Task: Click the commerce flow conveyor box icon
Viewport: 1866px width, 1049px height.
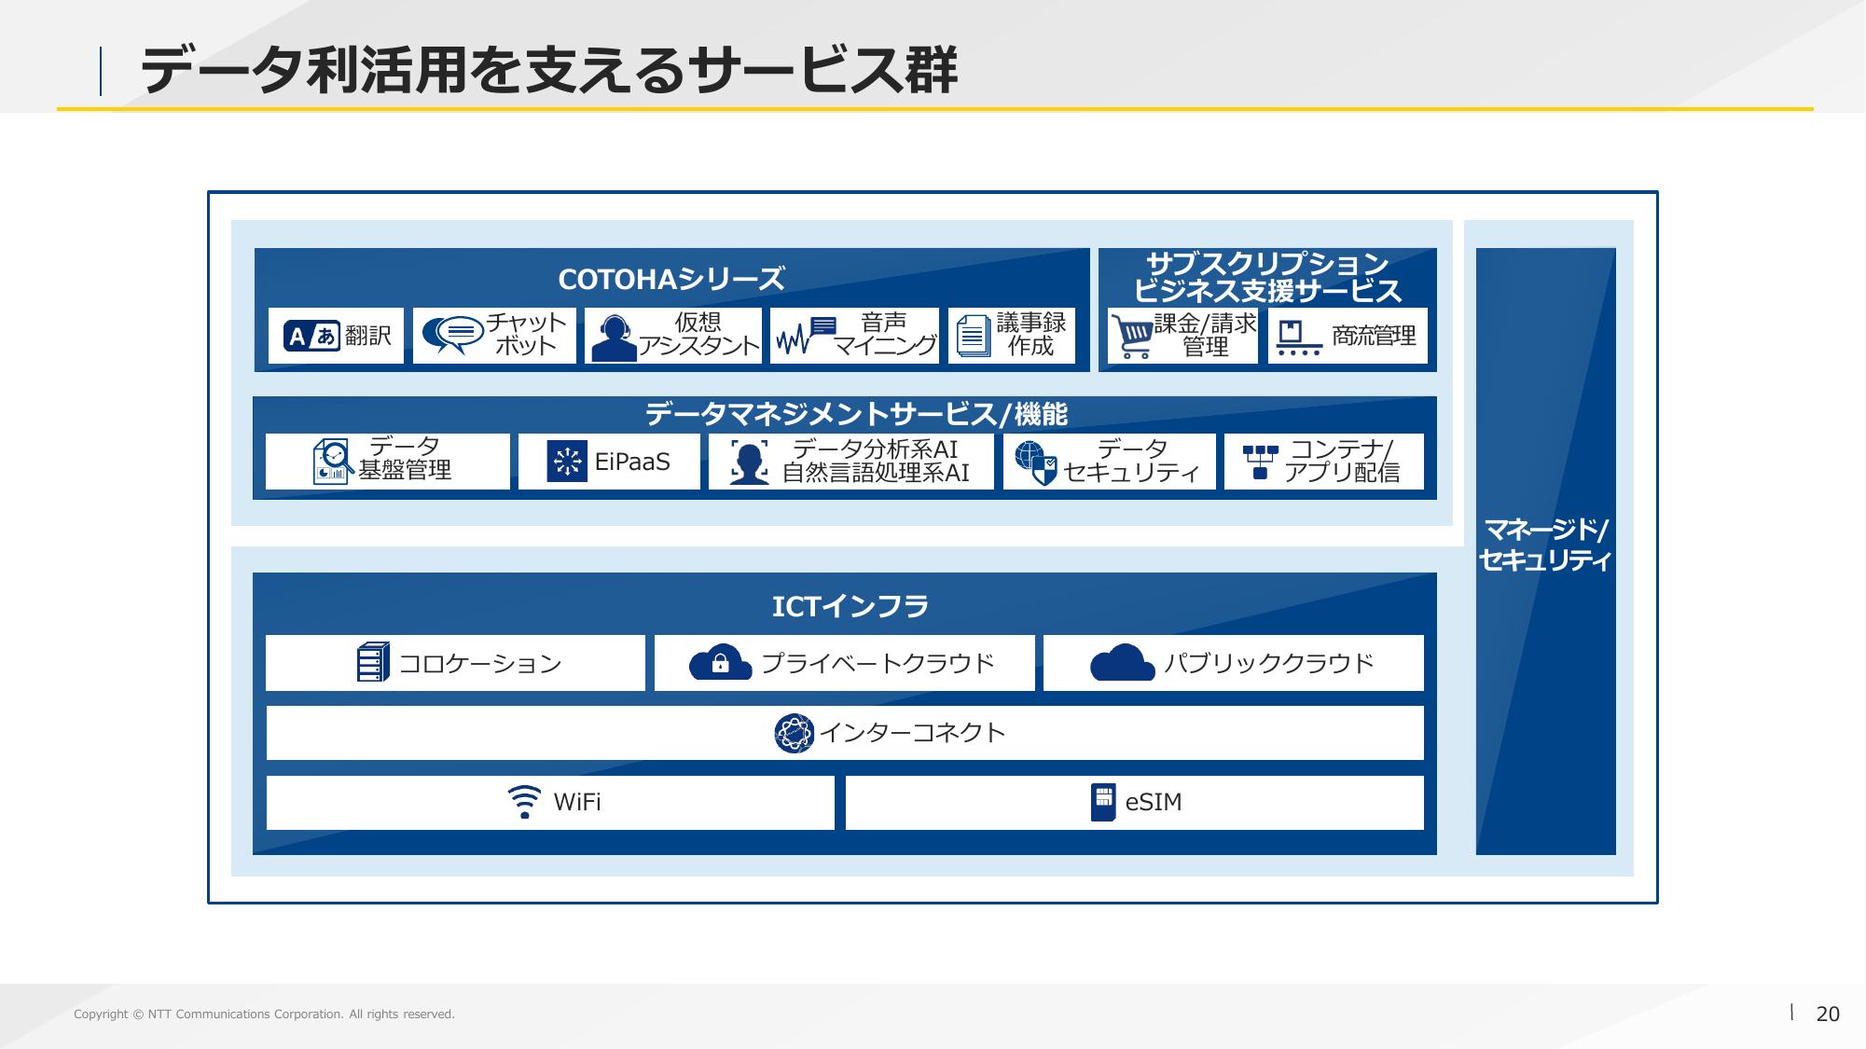Action: pos(1299,338)
